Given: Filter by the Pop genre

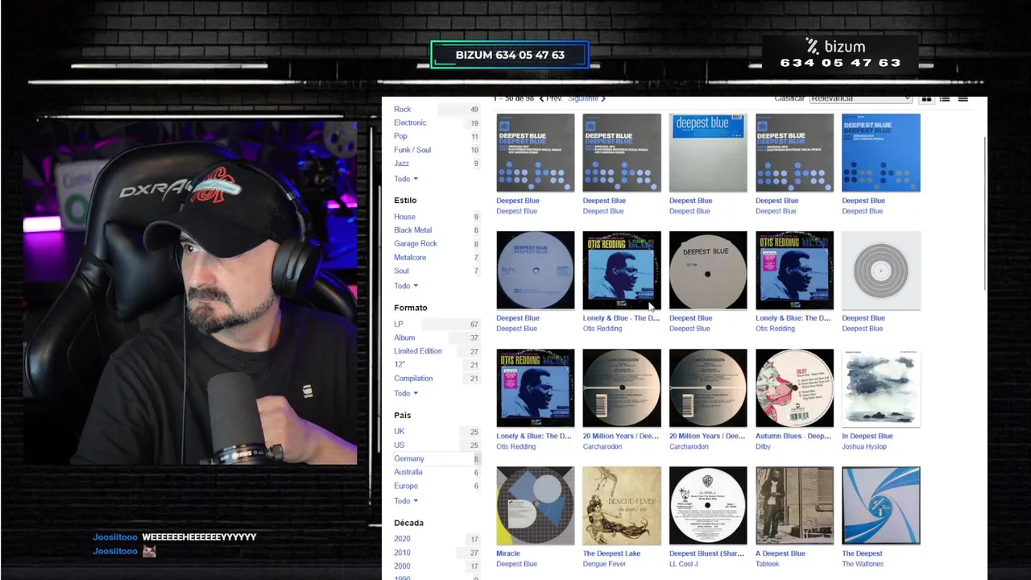Looking at the screenshot, I should click(x=400, y=136).
